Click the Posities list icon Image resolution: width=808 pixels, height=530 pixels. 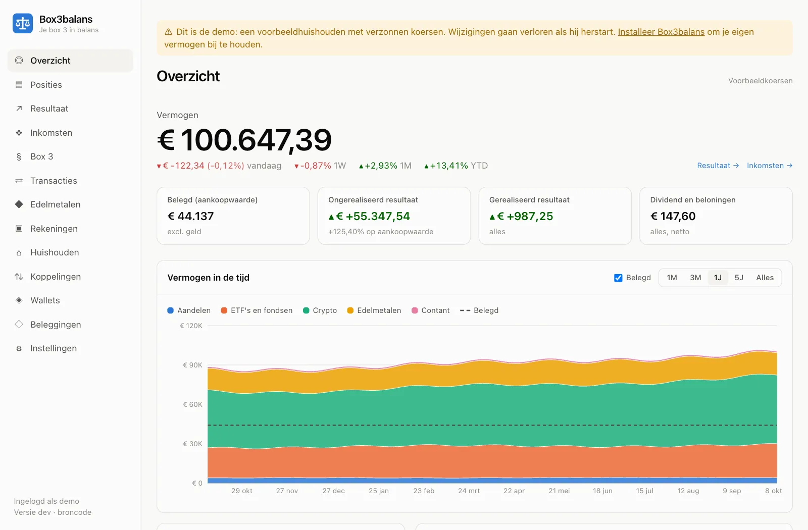click(19, 85)
